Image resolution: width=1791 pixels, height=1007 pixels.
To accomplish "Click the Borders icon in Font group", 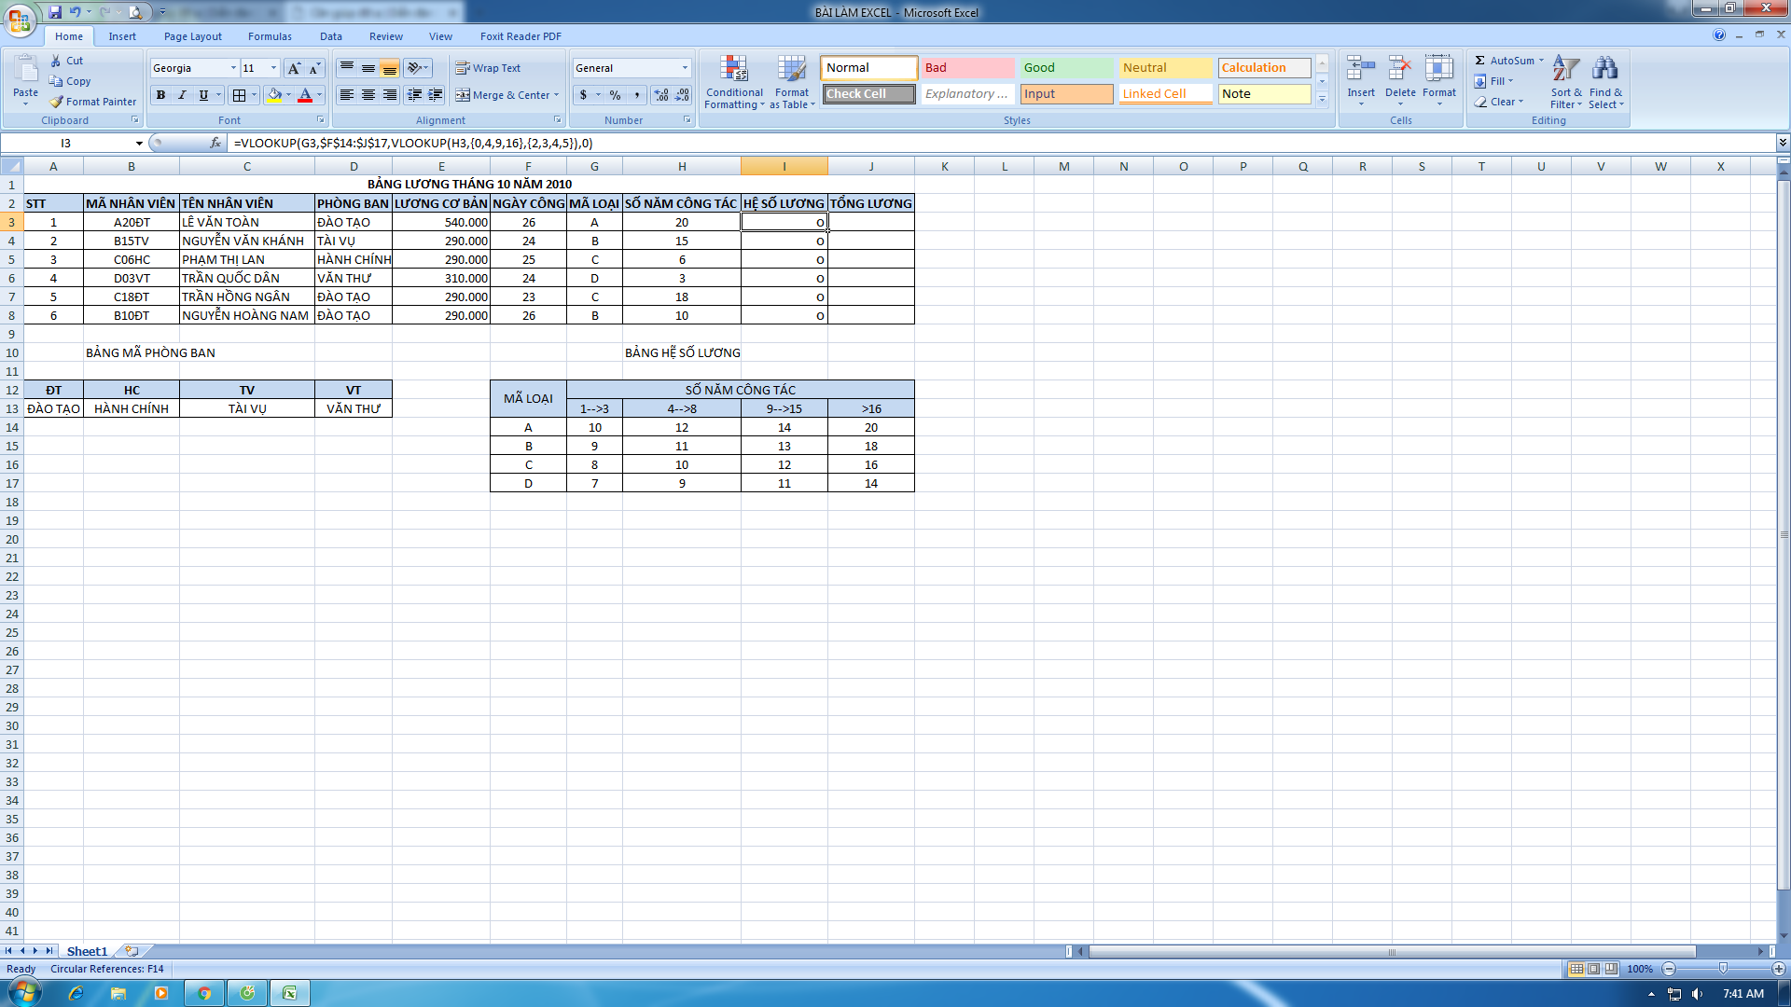I will click(x=240, y=95).
